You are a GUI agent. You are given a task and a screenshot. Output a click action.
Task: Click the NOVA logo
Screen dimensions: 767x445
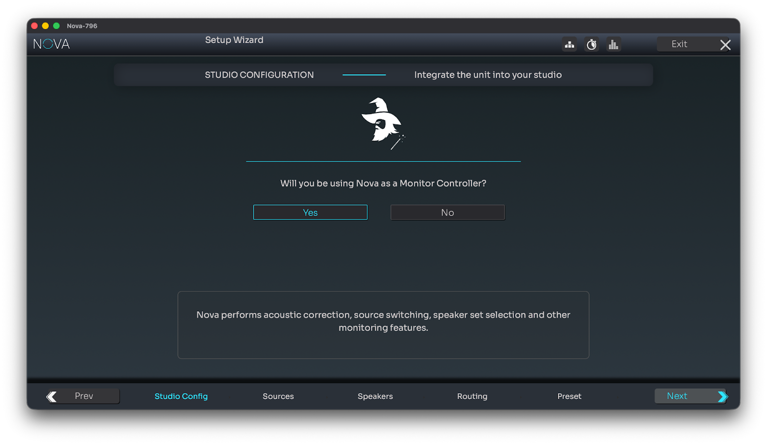click(51, 44)
